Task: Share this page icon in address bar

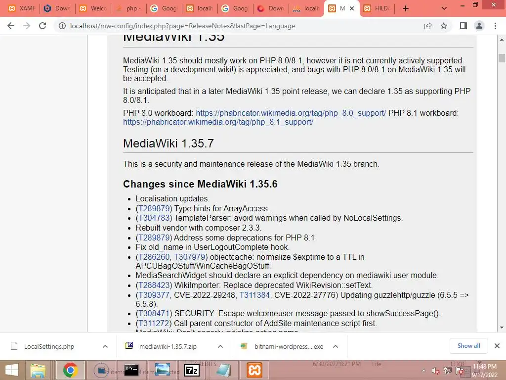Action: pyautogui.click(x=428, y=26)
